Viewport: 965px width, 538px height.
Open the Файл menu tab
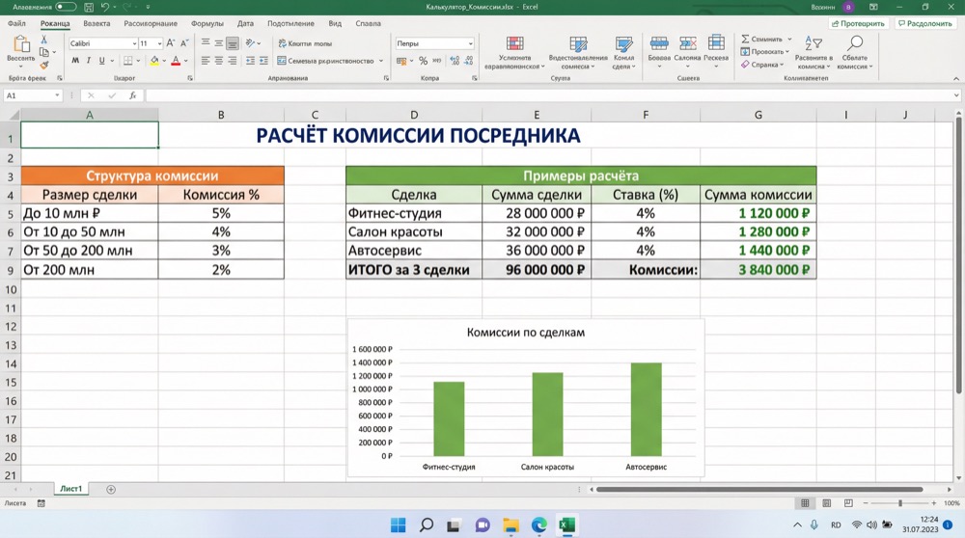point(16,23)
